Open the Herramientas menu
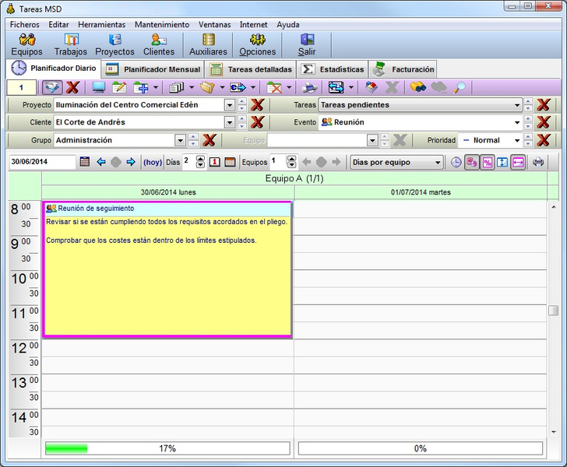 click(x=101, y=25)
